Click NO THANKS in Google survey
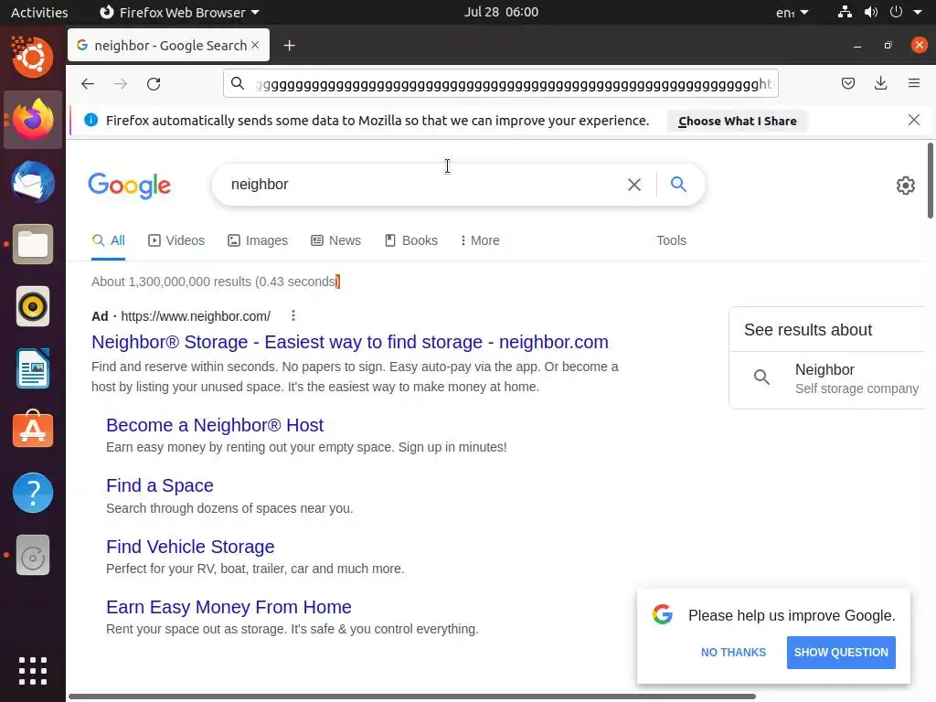936x702 pixels. 733,653
